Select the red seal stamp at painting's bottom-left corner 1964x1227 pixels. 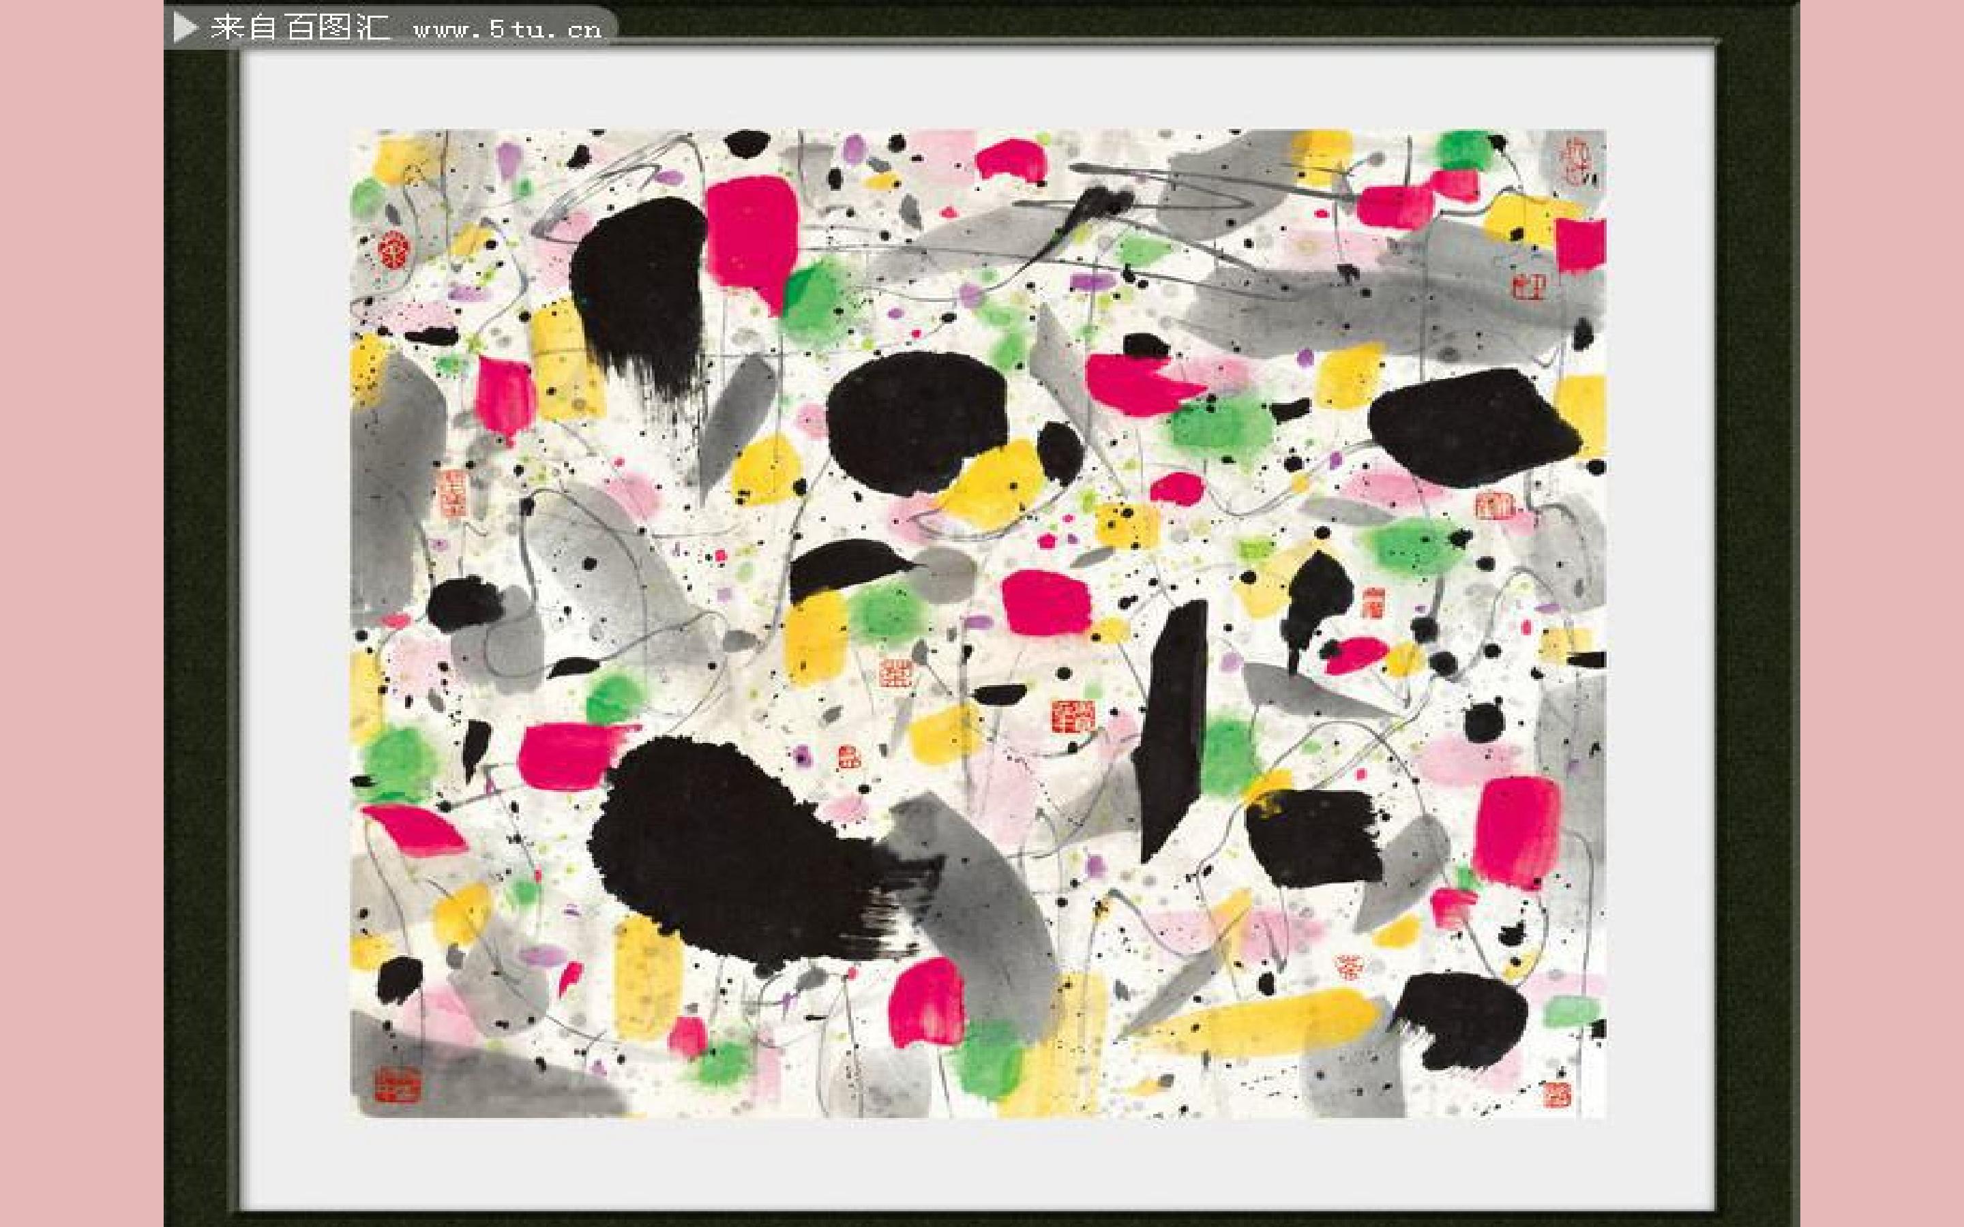(x=398, y=1085)
